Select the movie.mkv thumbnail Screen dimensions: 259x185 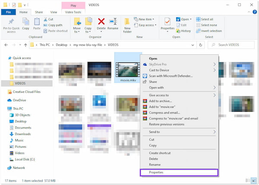pos(128,69)
